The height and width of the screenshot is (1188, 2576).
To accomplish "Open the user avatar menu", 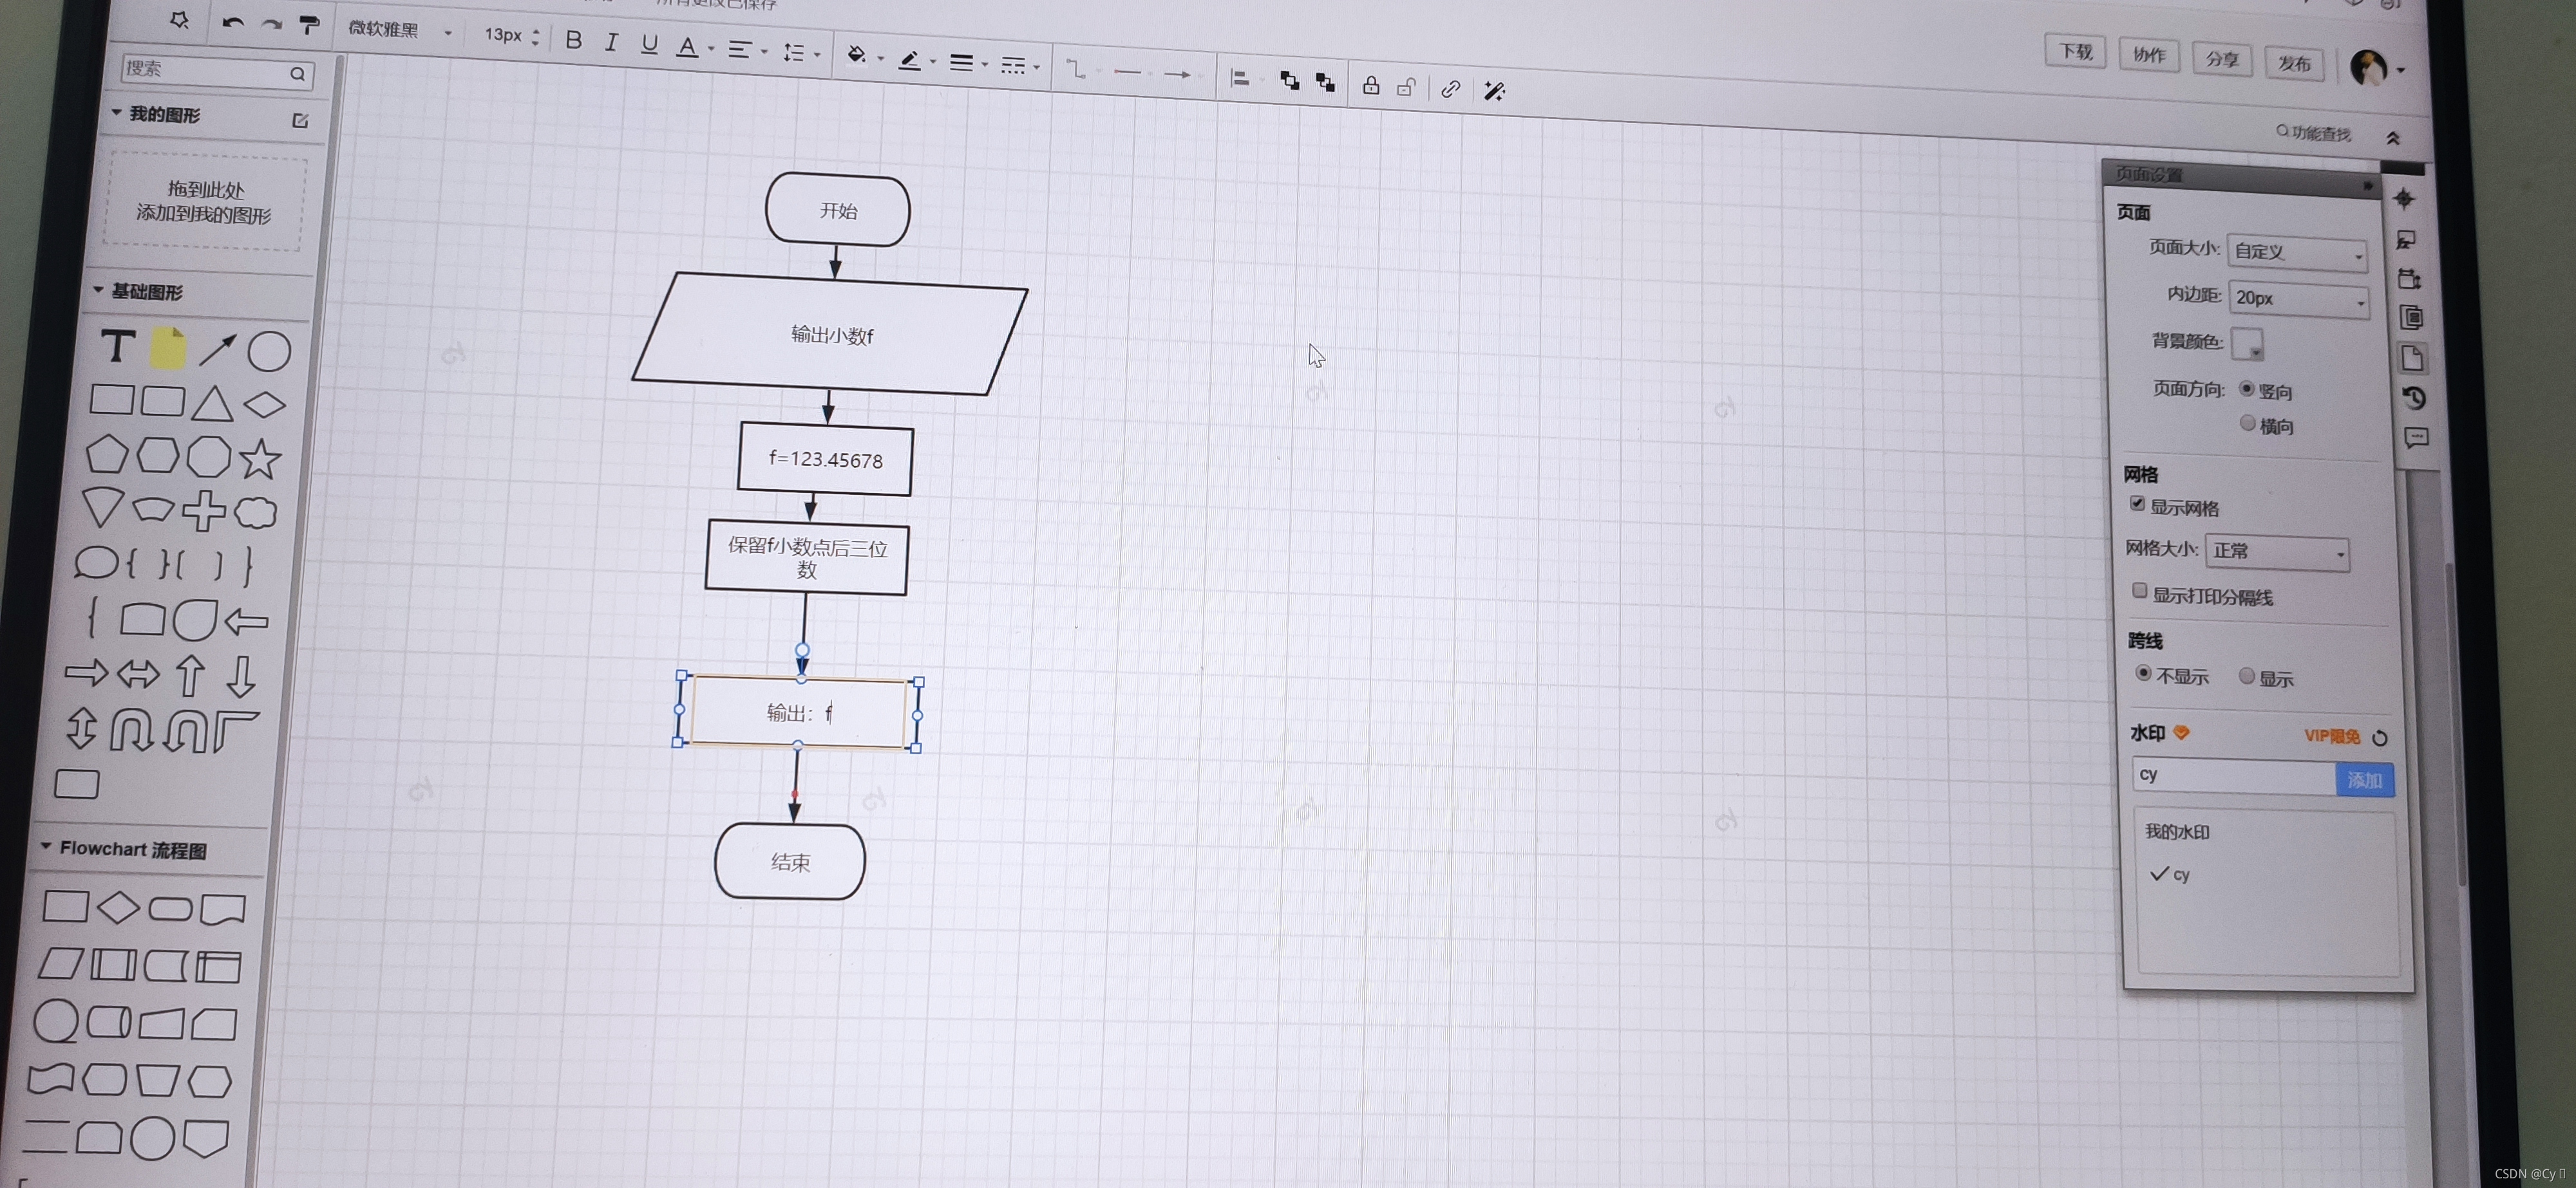I will 2377,68.
